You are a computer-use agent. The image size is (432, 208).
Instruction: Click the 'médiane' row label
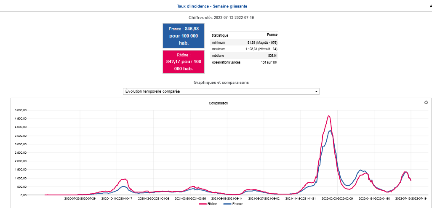click(x=218, y=56)
